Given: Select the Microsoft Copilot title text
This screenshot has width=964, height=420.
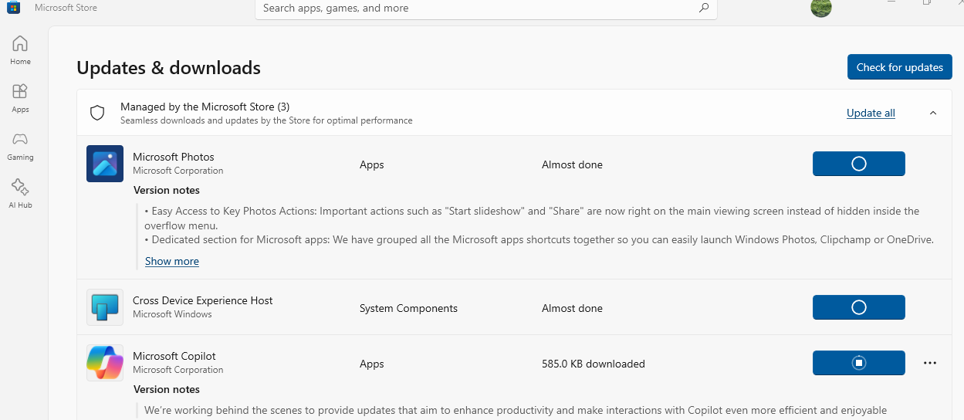Looking at the screenshot, I should coord(174,356).
